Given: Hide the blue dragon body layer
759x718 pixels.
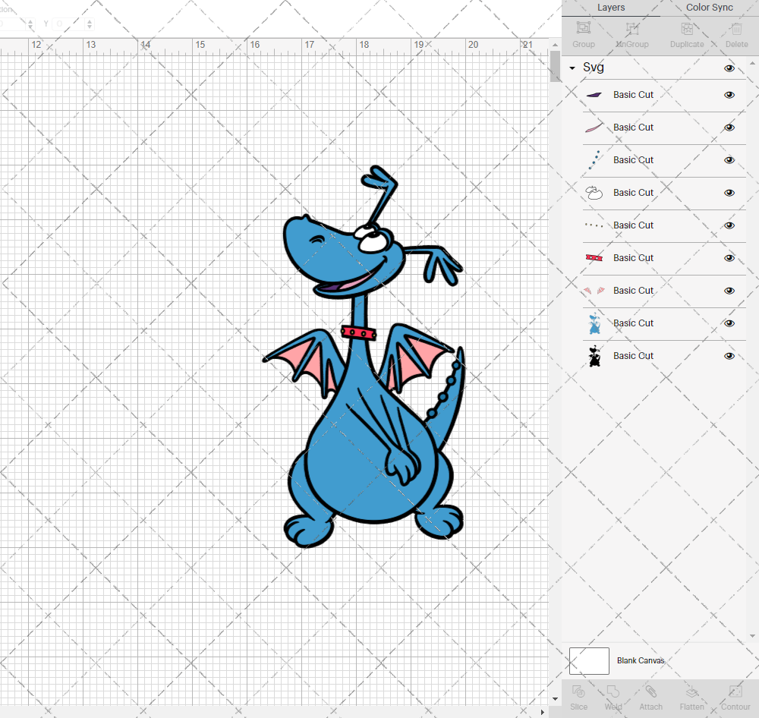Looking at the screenshot, I should pos(729,323).
